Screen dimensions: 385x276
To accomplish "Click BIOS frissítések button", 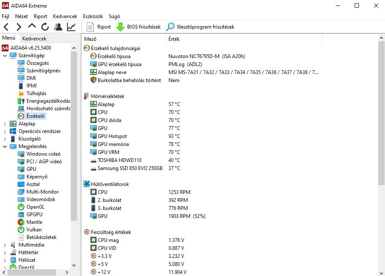I will pyautogui.click(x=138, y=27).
